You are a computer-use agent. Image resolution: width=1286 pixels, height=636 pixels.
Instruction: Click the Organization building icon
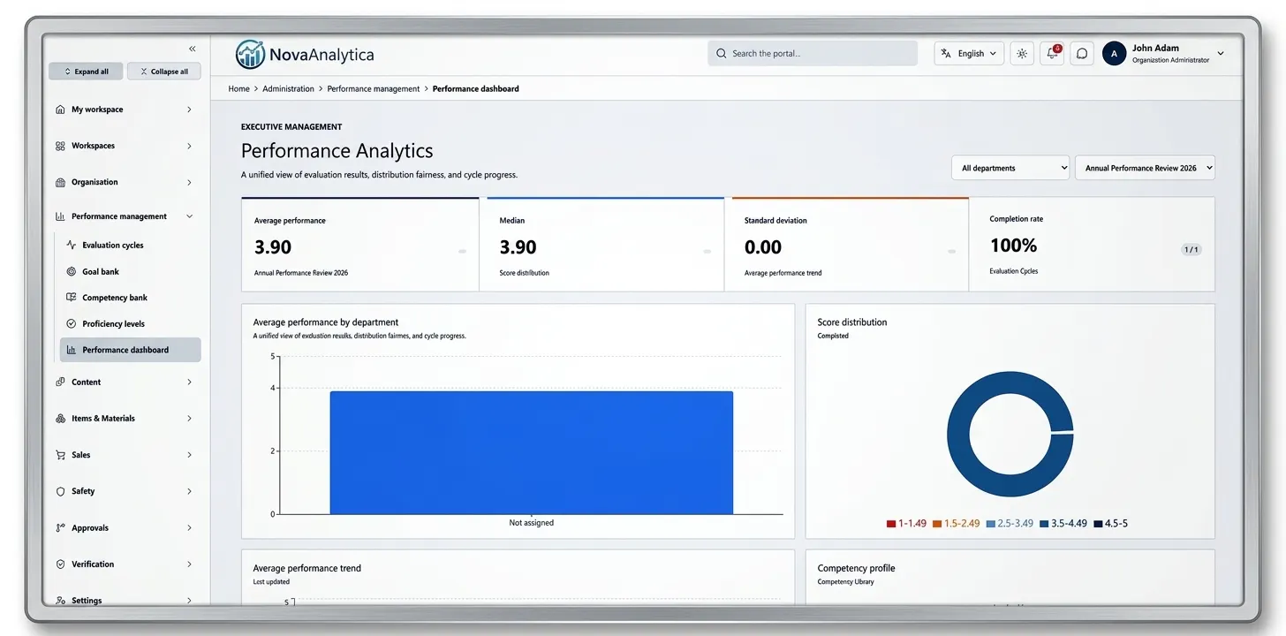pos(60,182)
